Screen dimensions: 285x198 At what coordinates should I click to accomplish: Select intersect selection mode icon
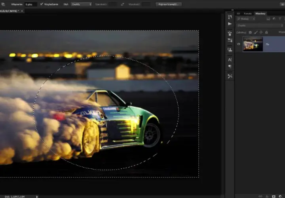coord(3,4)
